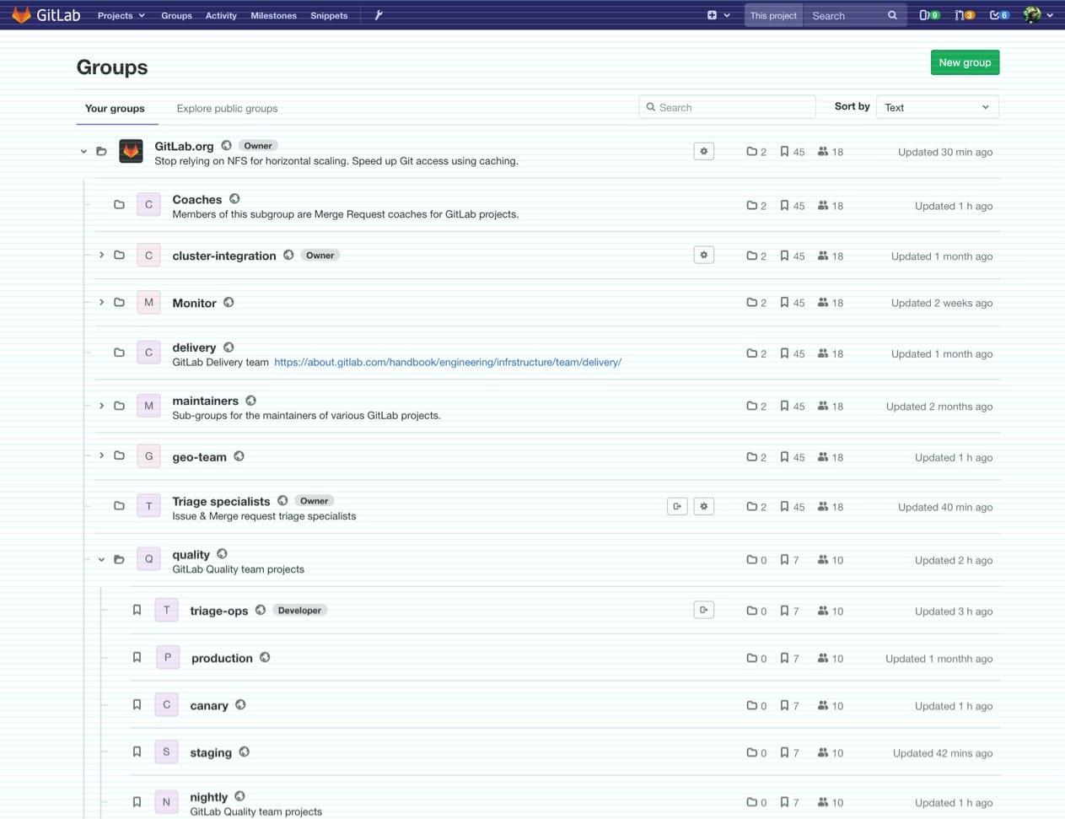This screenshot has height=819, width=1065.
Task: Open the To-Do list icon showing 6
Action: [998, 14]
